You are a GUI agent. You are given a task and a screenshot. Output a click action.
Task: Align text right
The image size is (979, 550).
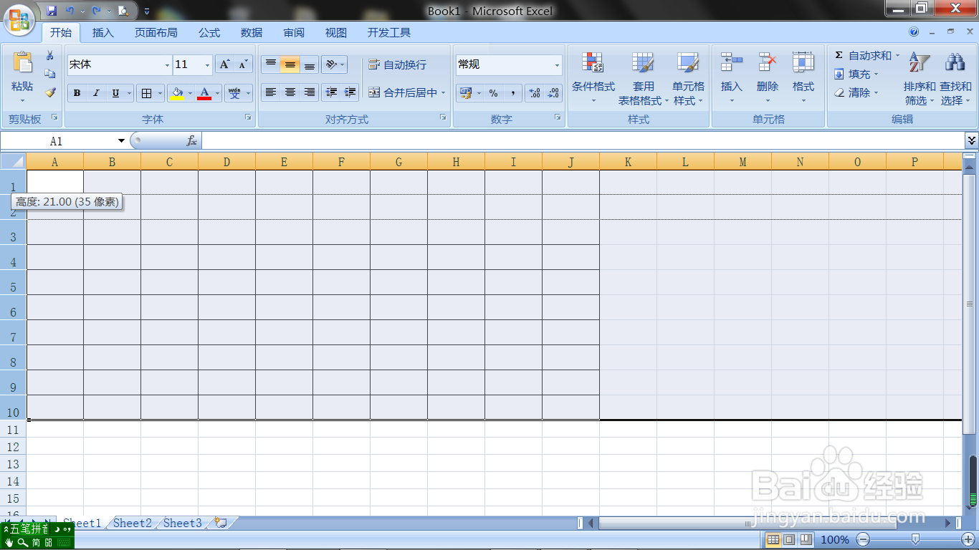tap(310, 92)
